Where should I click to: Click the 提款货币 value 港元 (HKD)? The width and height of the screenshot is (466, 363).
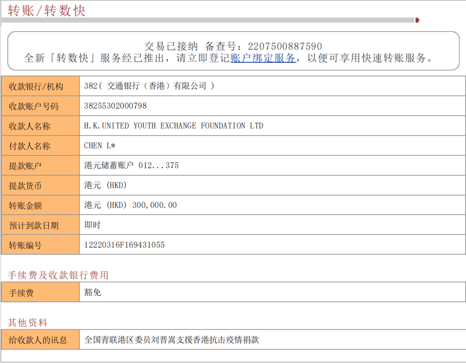[105, 185]
